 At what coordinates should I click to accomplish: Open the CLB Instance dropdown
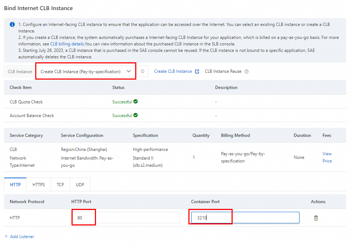point(85,71)
